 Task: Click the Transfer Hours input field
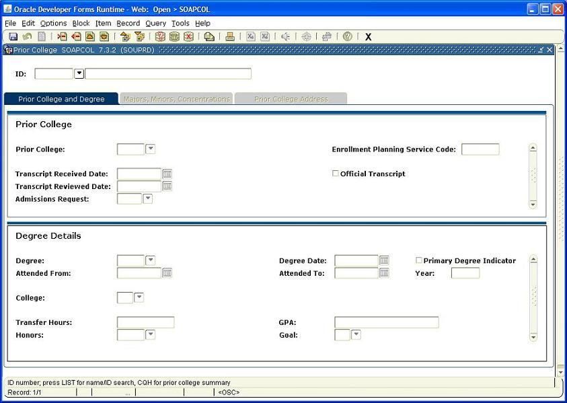coord(146,322)
